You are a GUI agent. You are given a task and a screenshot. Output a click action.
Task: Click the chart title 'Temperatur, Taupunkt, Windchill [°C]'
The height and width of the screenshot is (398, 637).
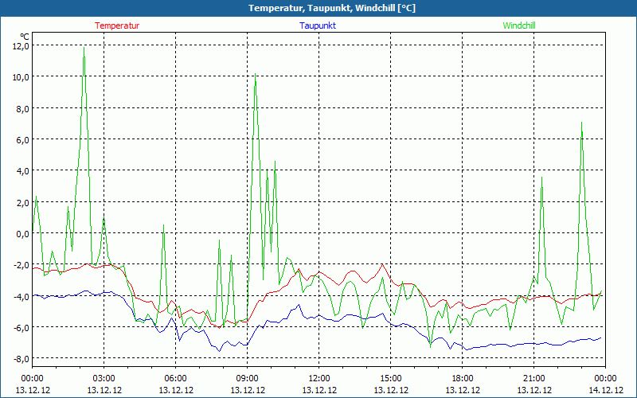coord(332,8)
